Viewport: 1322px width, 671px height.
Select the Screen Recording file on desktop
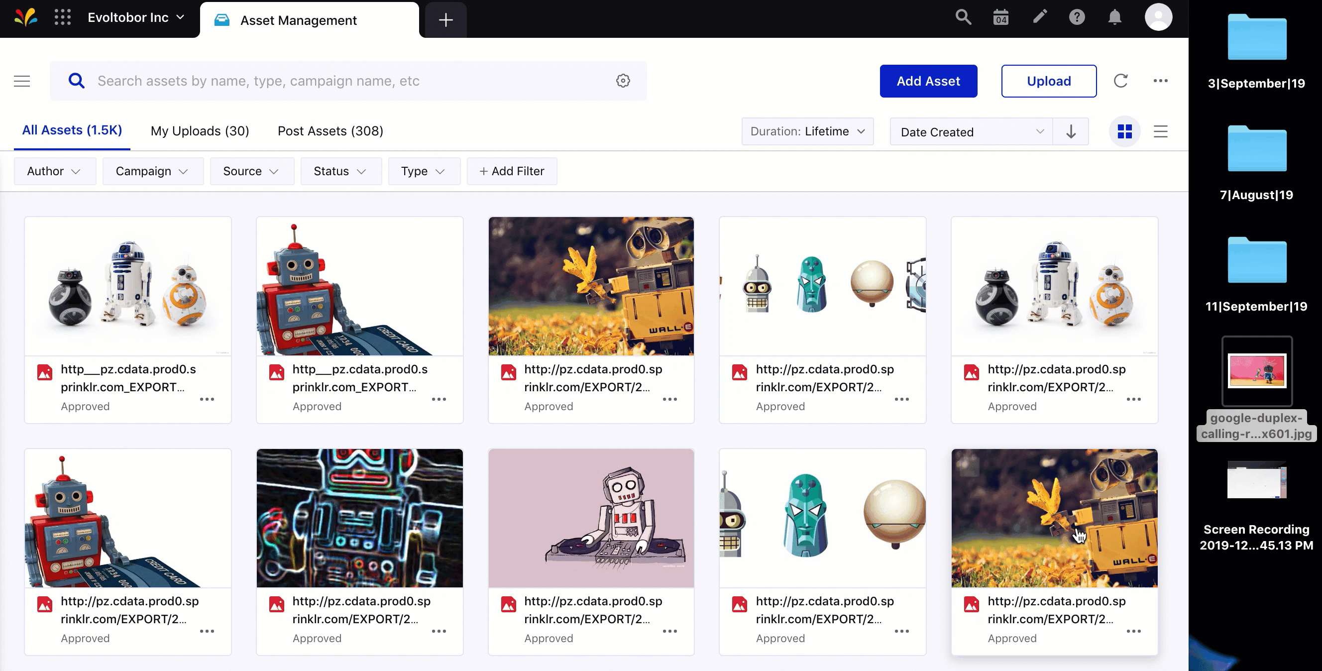[1256, 506]
